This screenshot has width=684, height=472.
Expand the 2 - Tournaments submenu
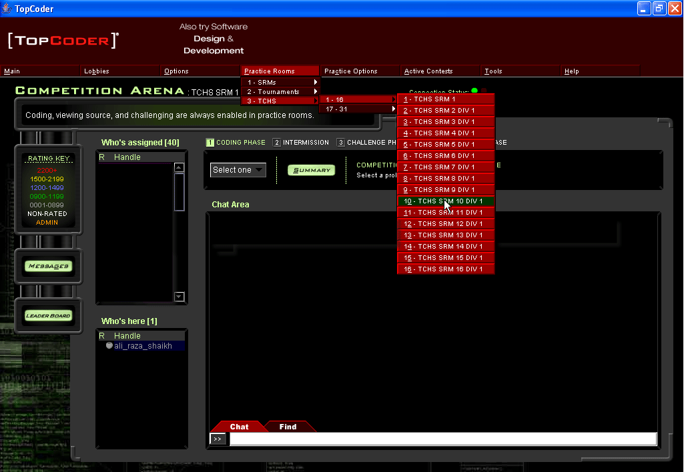tap(280, 91)
